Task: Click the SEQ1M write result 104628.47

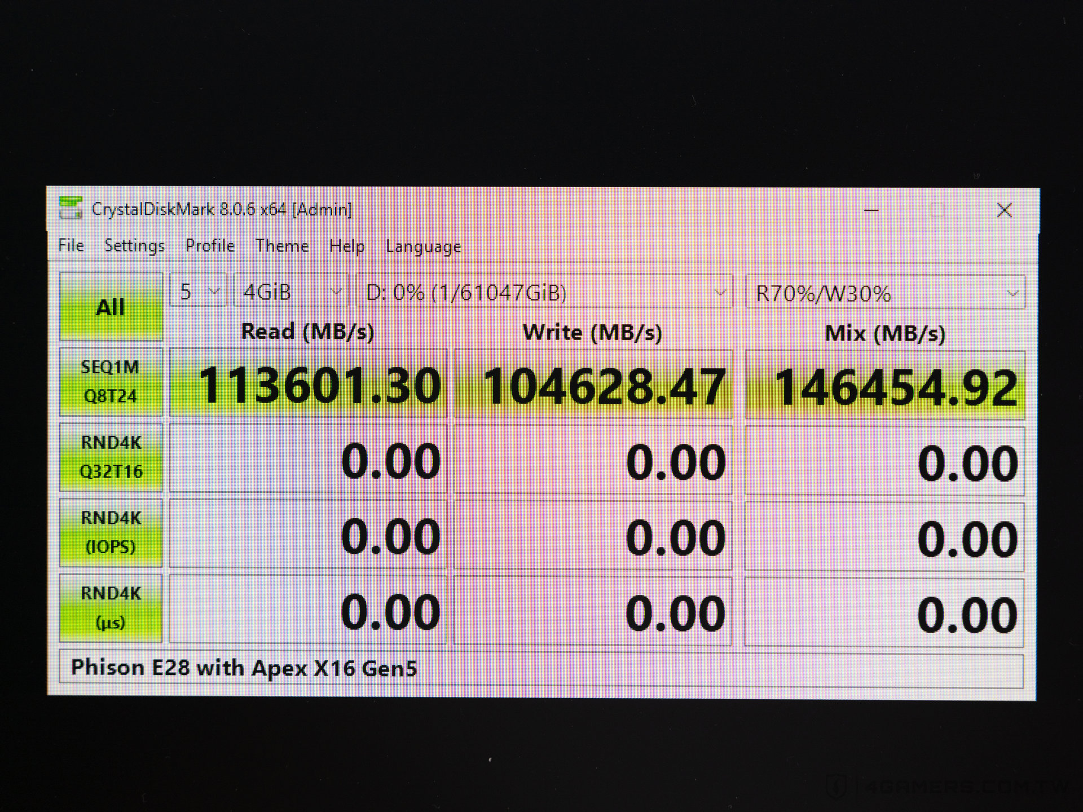Action: (x=593, y=385)
